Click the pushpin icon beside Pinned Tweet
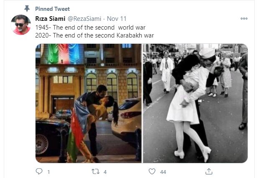 click(x=27, y=9)
